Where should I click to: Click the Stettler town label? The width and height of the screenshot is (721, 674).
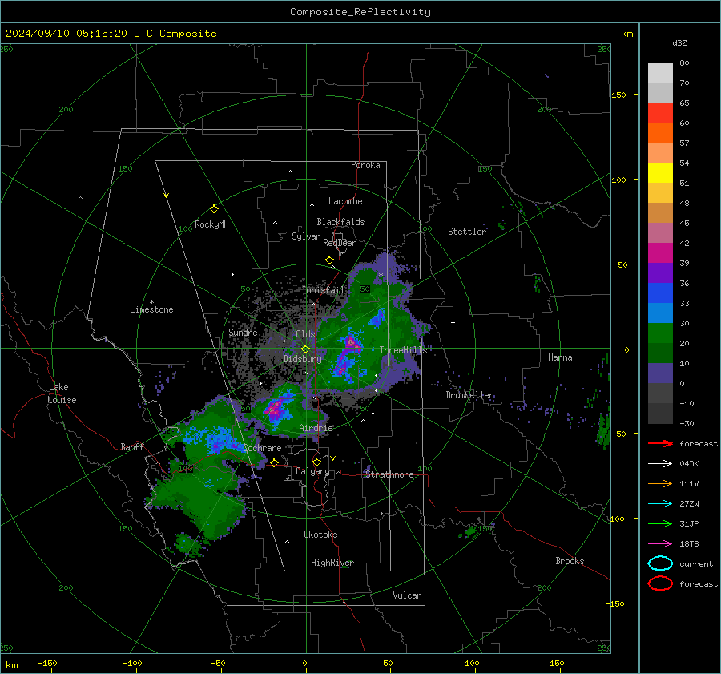(467, 232)
